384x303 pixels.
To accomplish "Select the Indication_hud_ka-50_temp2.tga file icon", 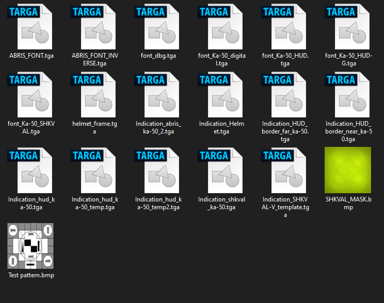I will 157,170.
